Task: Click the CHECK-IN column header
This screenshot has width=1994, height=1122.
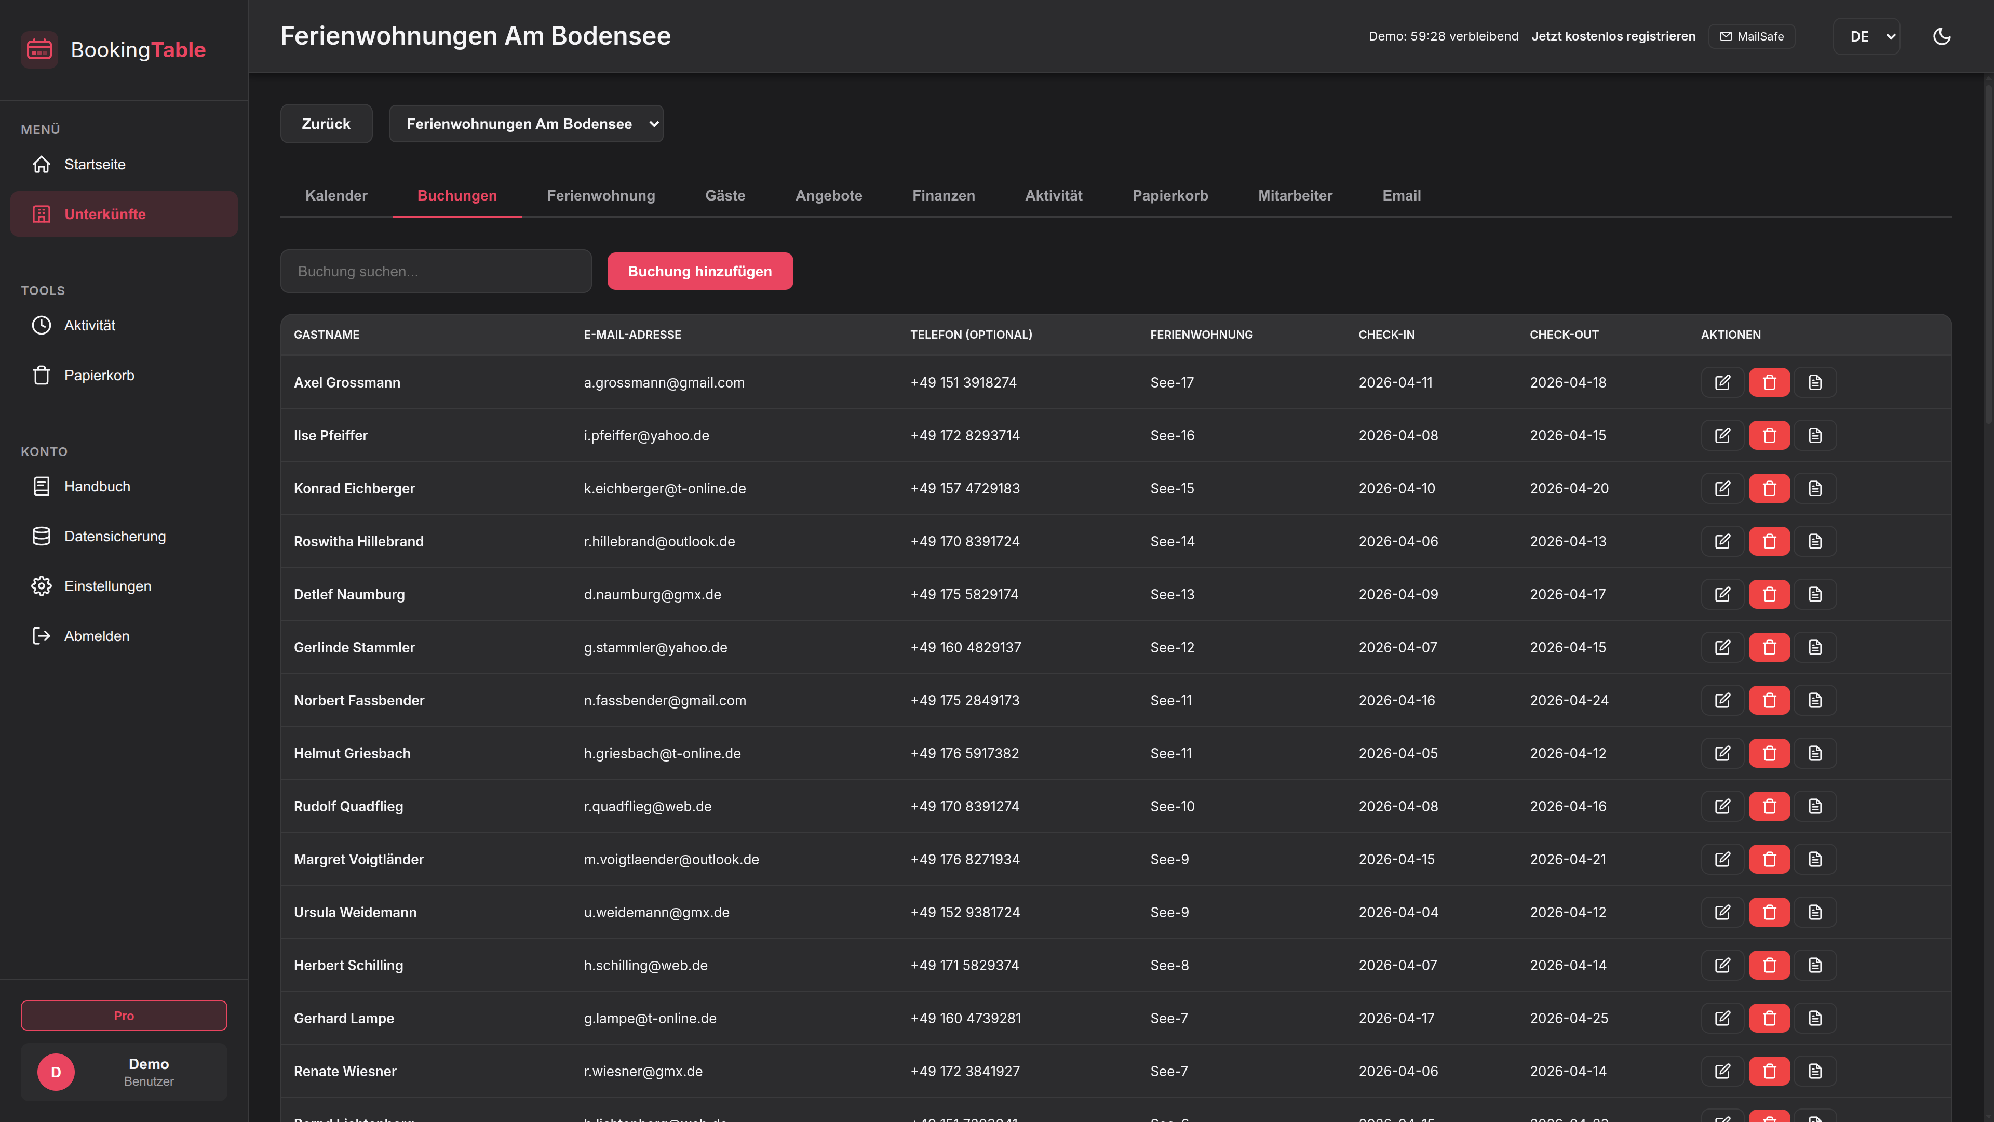Action: click(x=1386, y=335)
